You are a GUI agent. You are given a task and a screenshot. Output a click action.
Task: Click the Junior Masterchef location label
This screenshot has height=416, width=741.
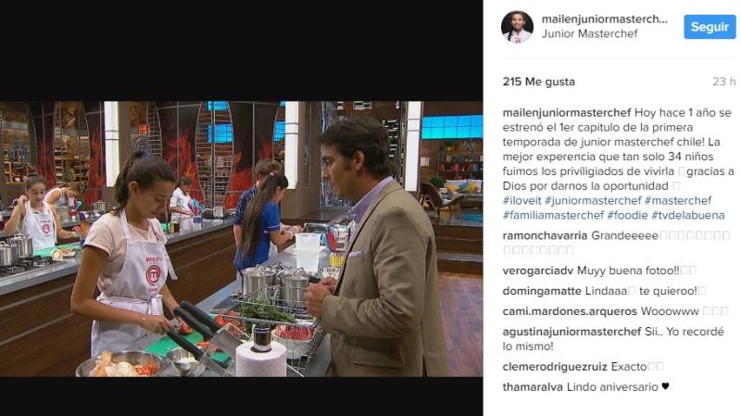pyautogui.click(x=589, y=33)
